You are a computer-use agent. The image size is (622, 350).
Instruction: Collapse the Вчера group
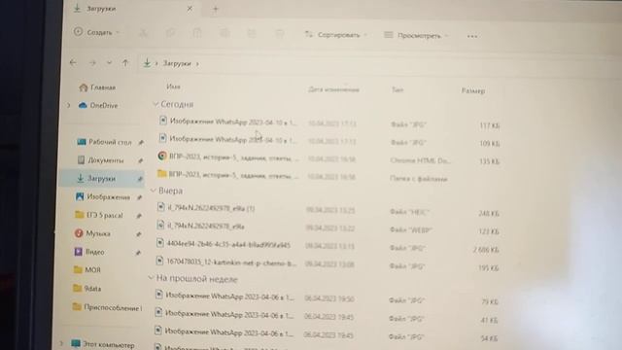click(x=154, y=191)
